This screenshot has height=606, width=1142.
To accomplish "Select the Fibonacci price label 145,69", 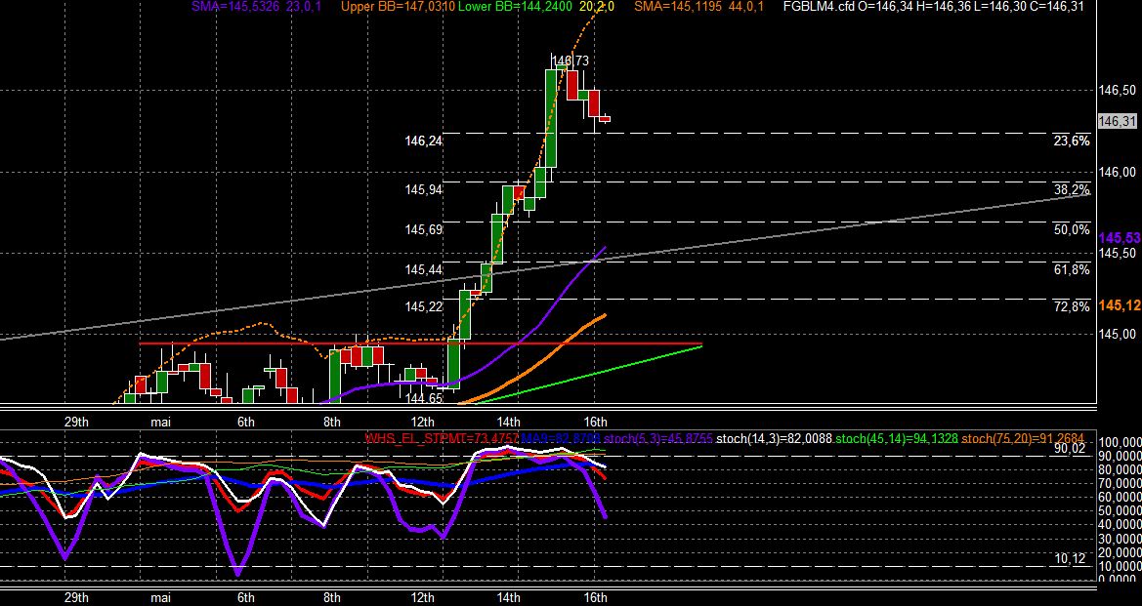I will tap(424, 230).
